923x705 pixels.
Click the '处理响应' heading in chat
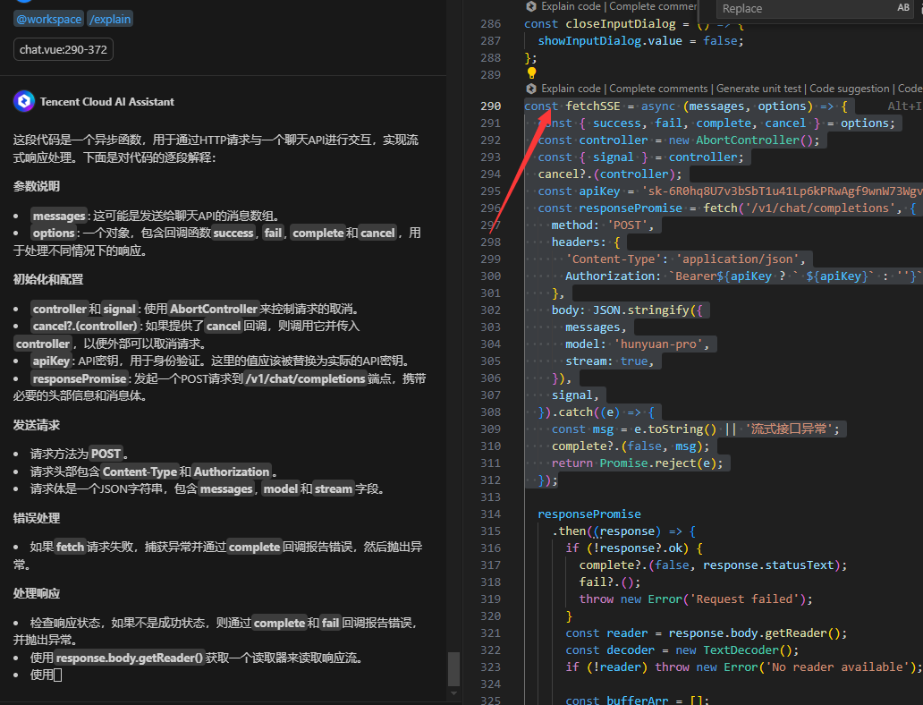37,593
